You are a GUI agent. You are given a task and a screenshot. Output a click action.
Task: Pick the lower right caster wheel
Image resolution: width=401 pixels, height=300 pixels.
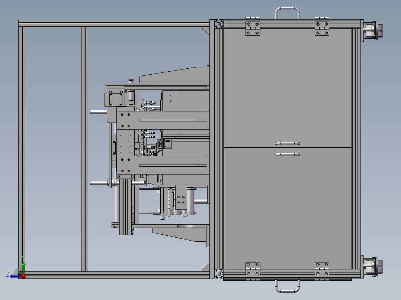[x=373, y=267]
